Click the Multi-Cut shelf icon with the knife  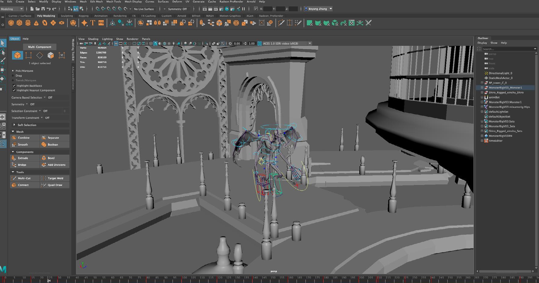(281, 23)
